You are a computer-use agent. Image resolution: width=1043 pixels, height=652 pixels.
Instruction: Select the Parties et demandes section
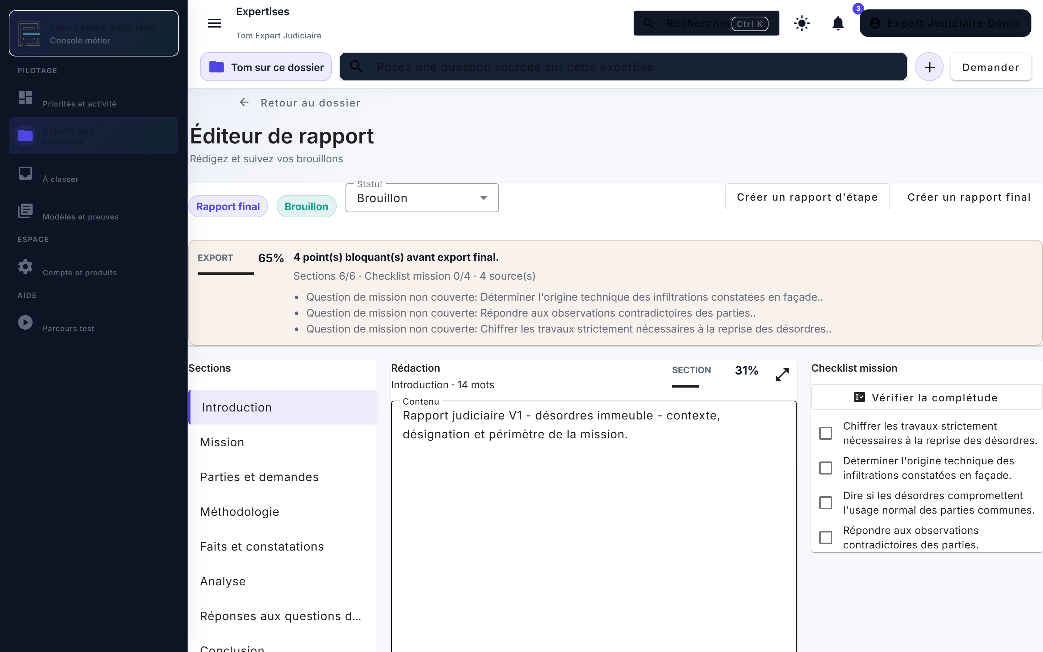coord(283,477)
